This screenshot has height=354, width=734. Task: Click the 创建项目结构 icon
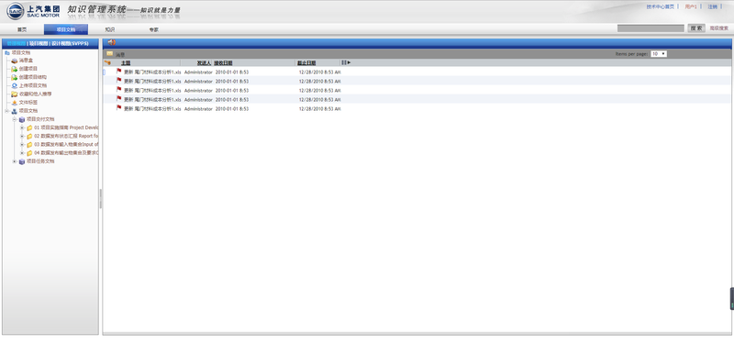(x=15, y=77)
